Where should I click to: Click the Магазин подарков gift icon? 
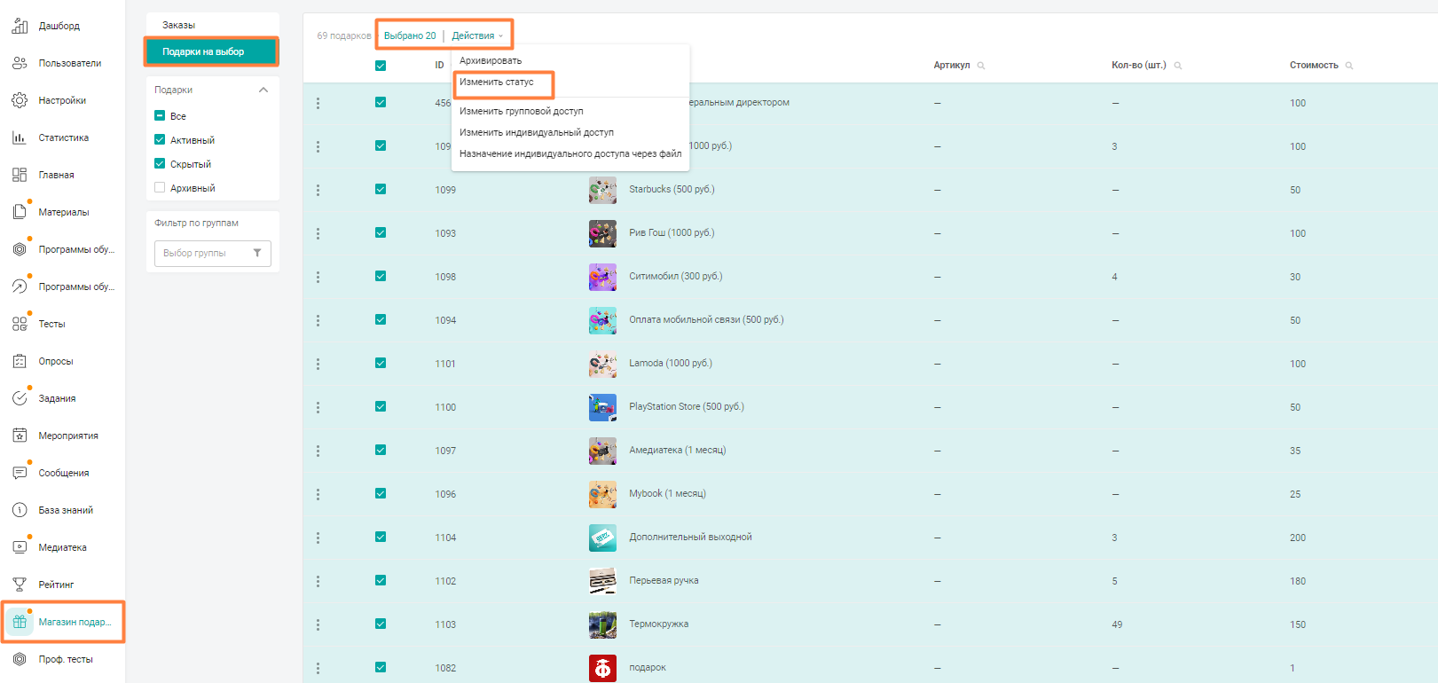coord(20,622)
